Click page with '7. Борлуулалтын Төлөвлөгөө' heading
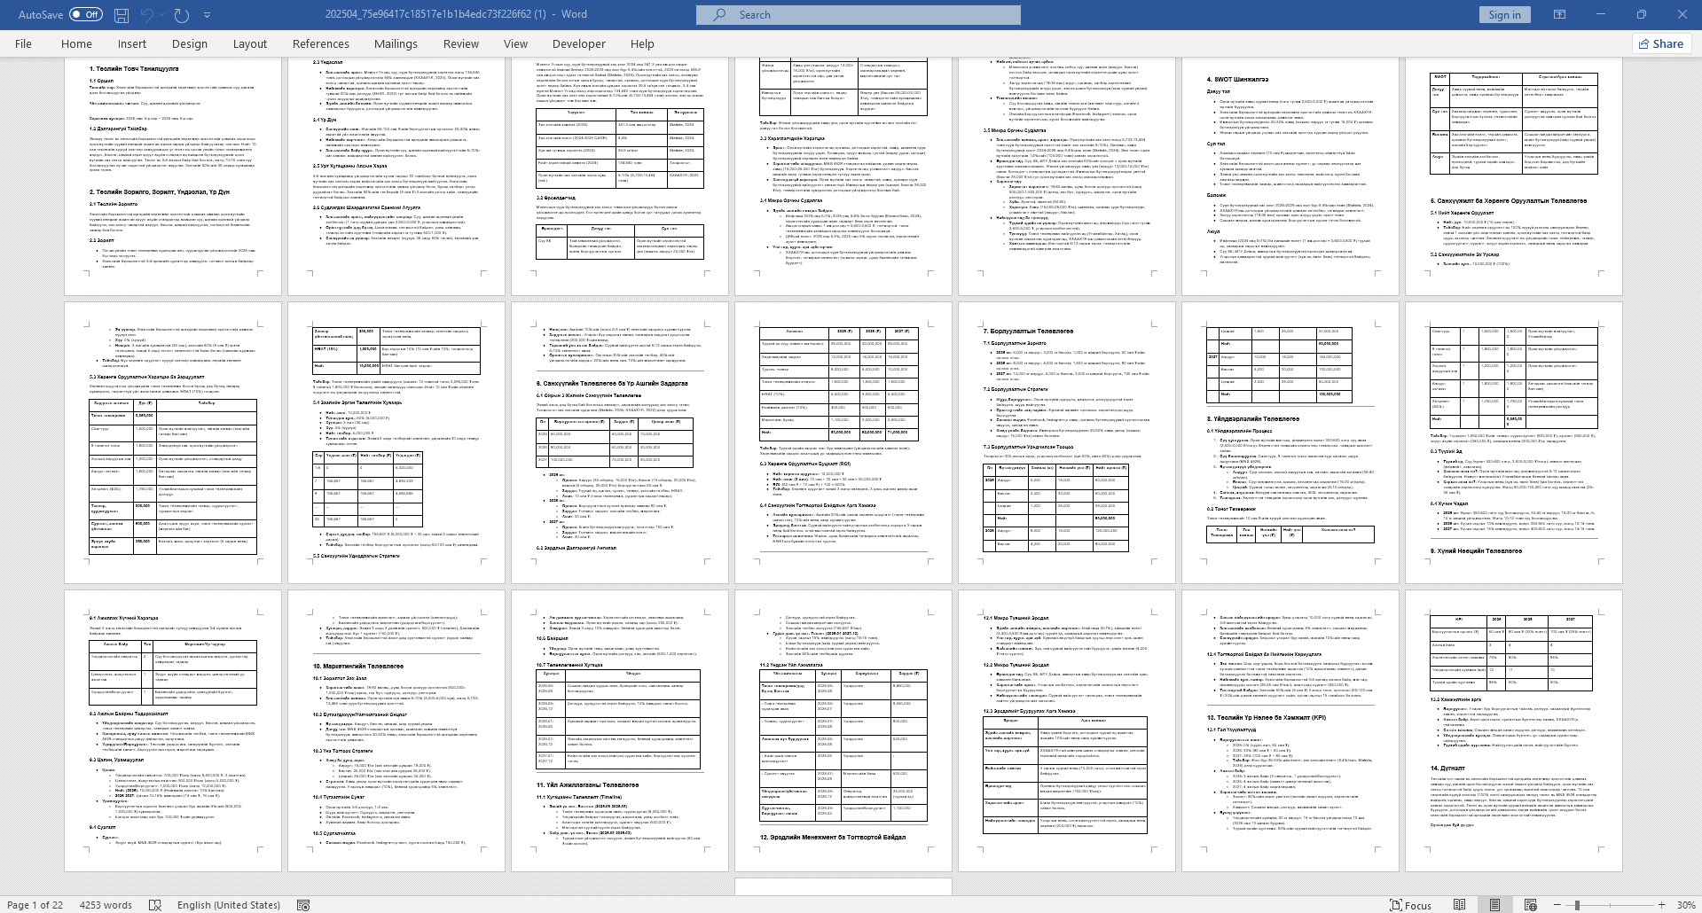The width and height of the screenshot is (1702, 913). [x=1066, y=442]
